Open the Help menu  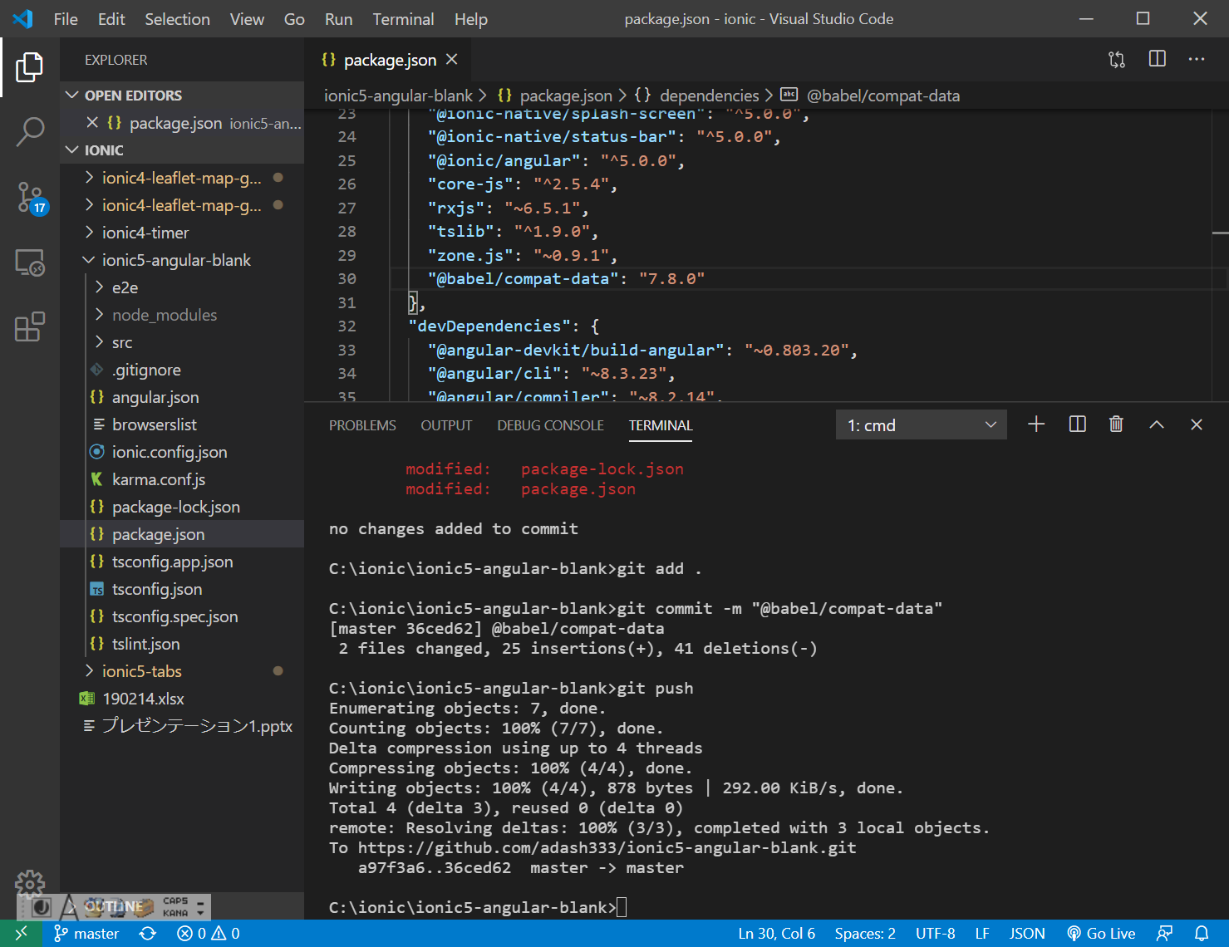point(470,19)
